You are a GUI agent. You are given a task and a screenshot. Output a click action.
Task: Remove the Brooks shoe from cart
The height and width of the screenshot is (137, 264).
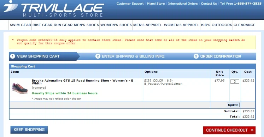39,88
